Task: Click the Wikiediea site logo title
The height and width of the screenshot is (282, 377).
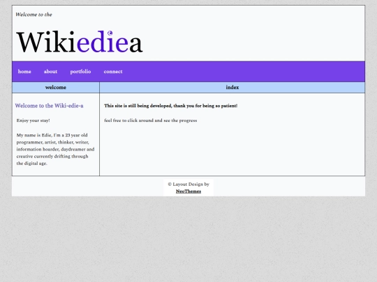Action: [80, 42]
